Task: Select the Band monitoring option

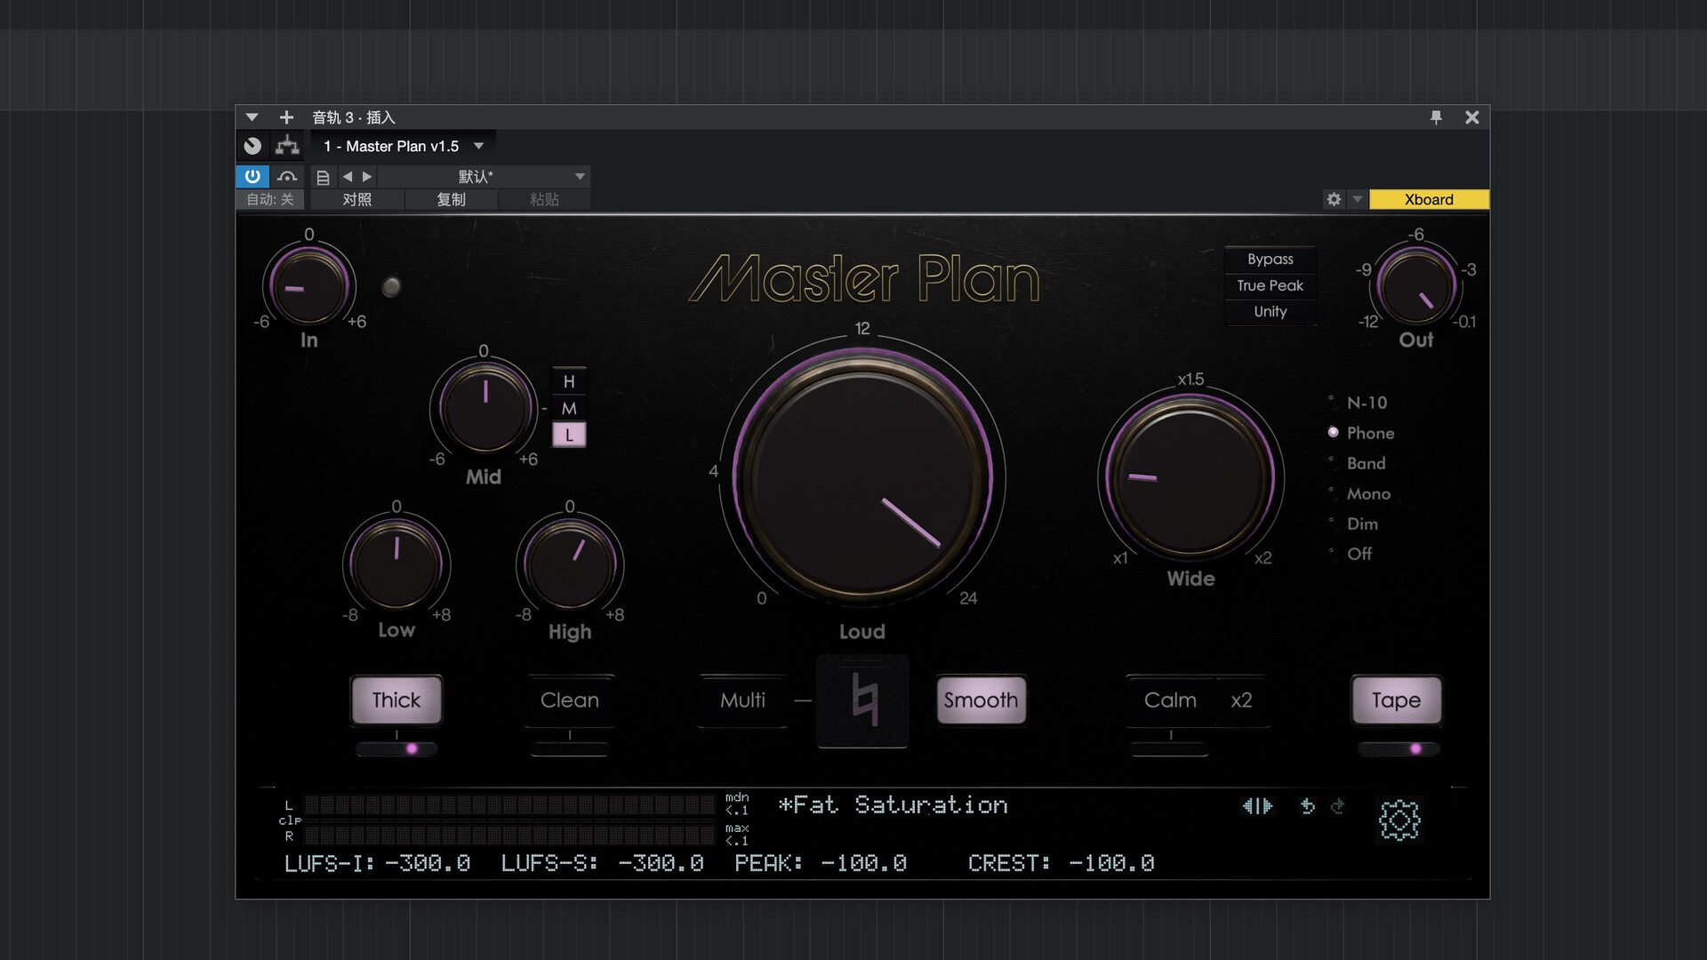Action: tap(1357, 463)
